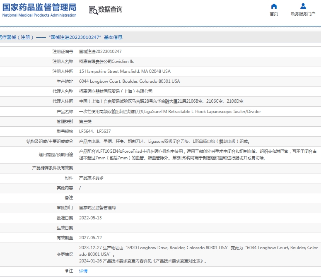Click change record dated 2023-12-27
The image size is (321, 279).
pos(198,251)
